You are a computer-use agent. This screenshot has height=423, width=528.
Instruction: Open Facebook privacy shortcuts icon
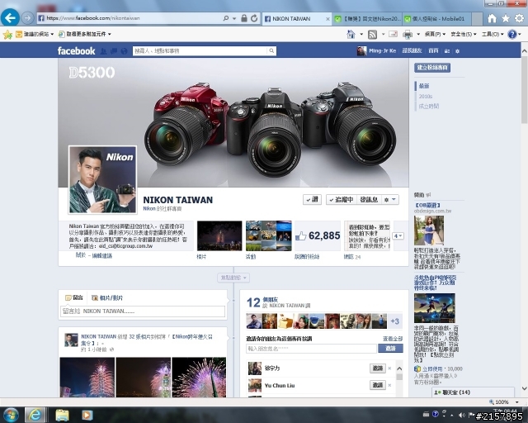[447, 51]
